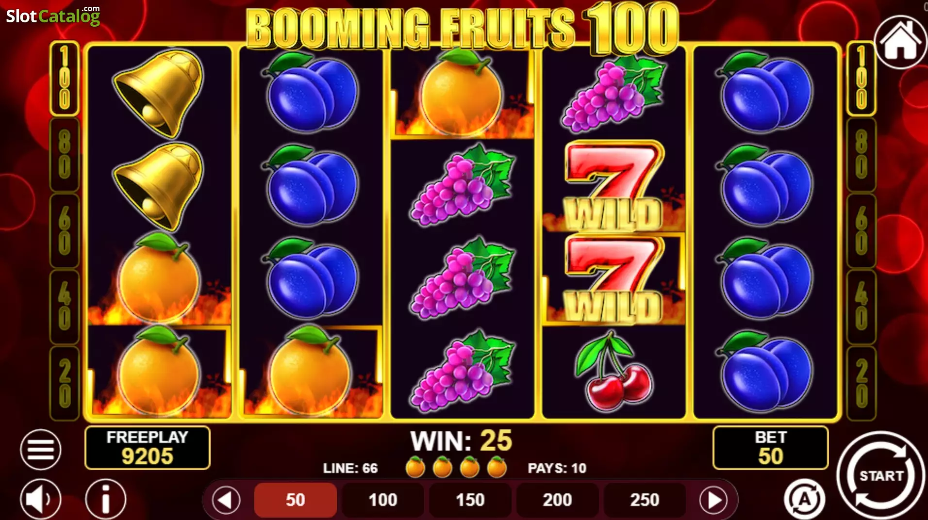Image resolution: width=928 pixels, height=520 pixels.
Task: Show previous bet values arrow
Action: pyautogui.click(x=226, y=500)
